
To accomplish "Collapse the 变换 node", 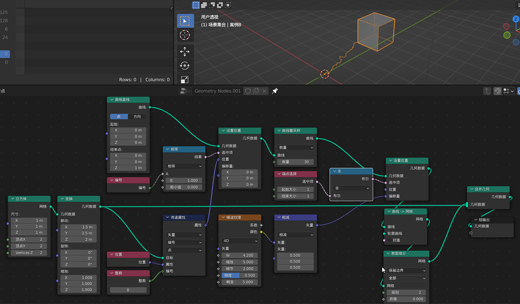I will click(62, 199).
